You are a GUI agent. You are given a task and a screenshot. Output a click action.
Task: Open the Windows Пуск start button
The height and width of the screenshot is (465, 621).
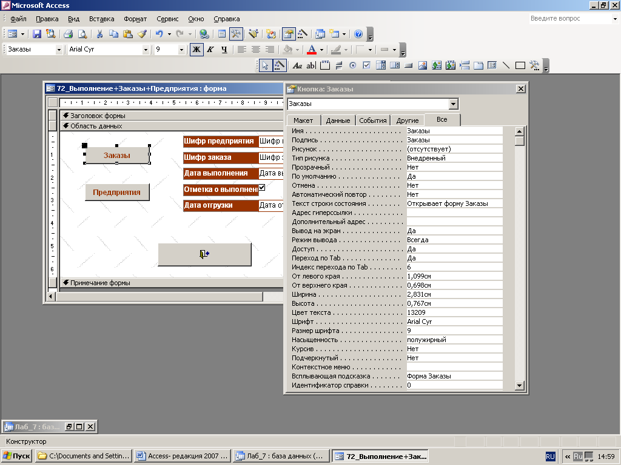[16, 456]
